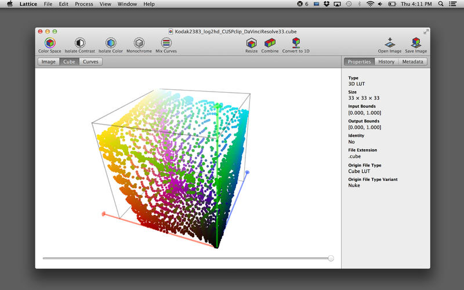Show the Metadata panel tab
Viewport: 464px width, 290px height.
pos(413,61)
